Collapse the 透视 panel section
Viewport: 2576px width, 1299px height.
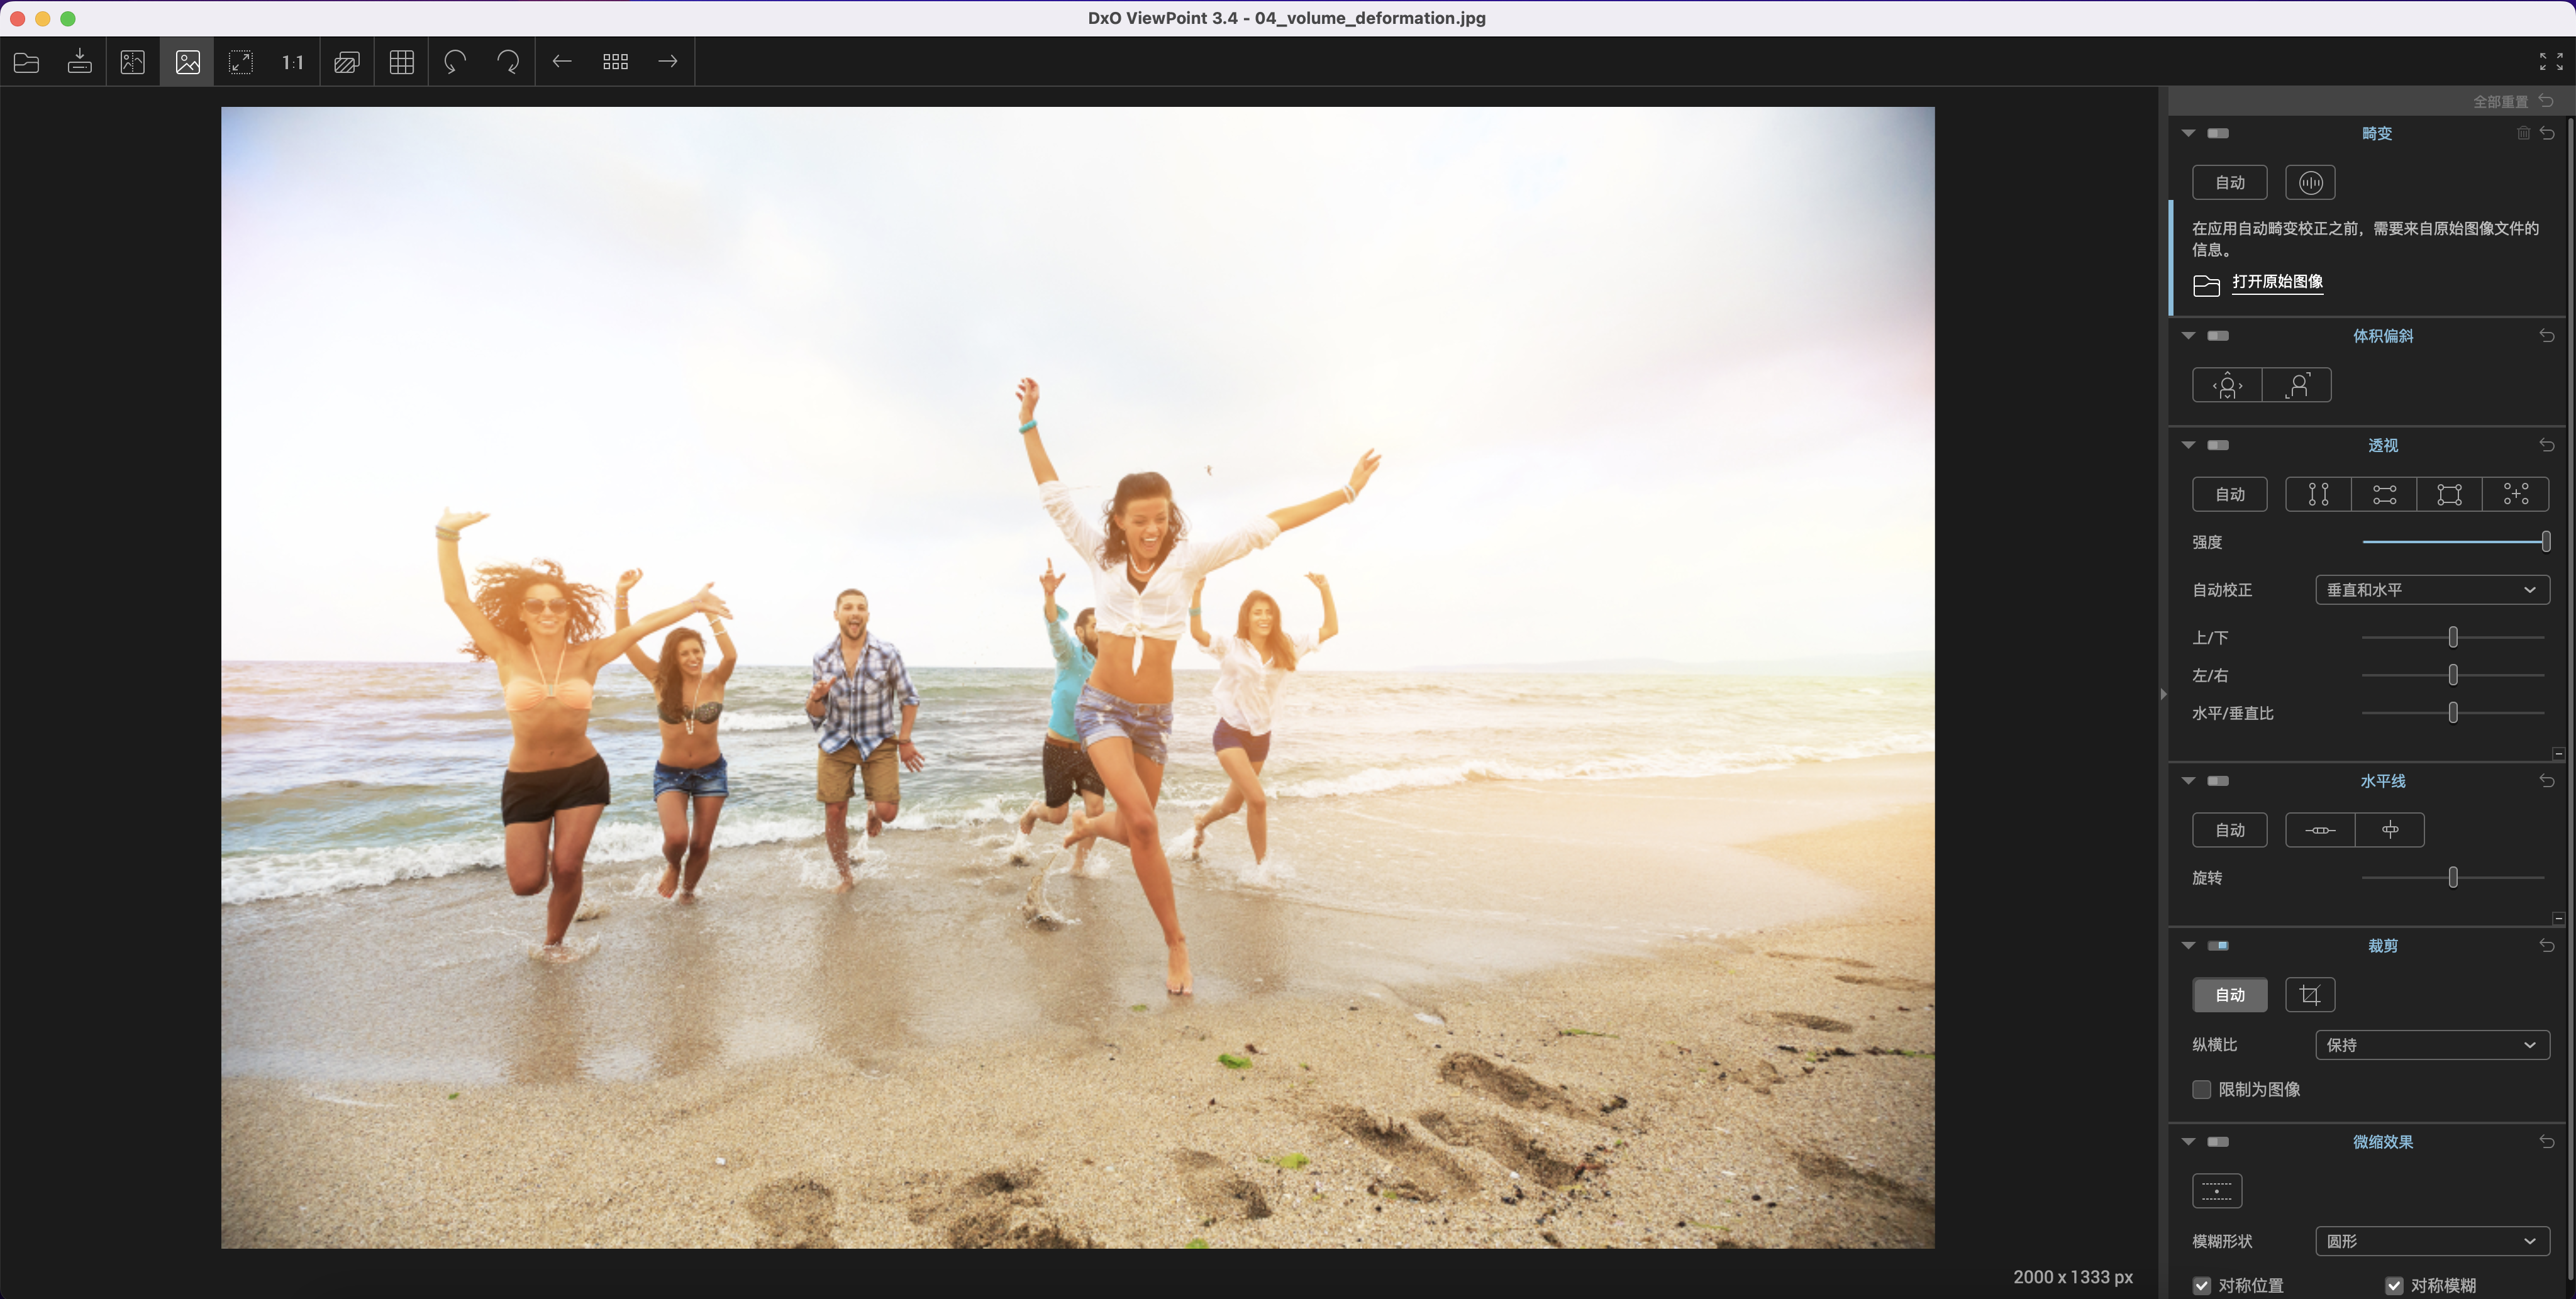click(2188, 445)
